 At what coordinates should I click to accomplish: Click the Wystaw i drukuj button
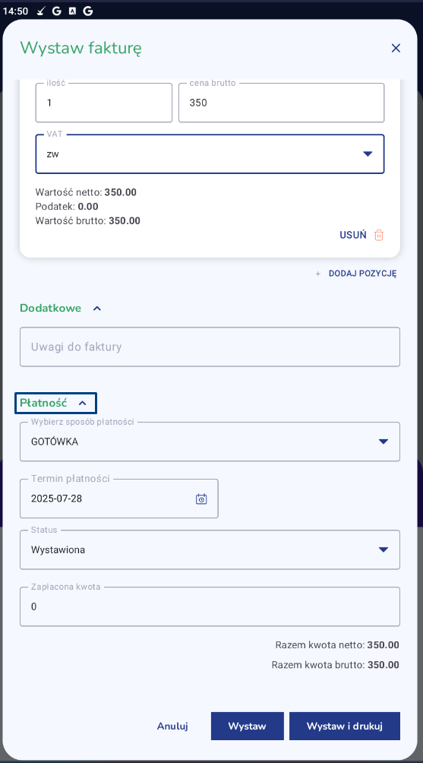(345, 726)
